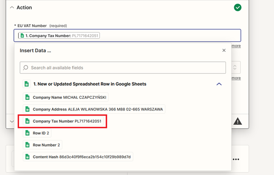This screenshot has height=175, width=274.
Task: Insert Company Tax Number PL7171642051
Action: [x=63, y=121]
